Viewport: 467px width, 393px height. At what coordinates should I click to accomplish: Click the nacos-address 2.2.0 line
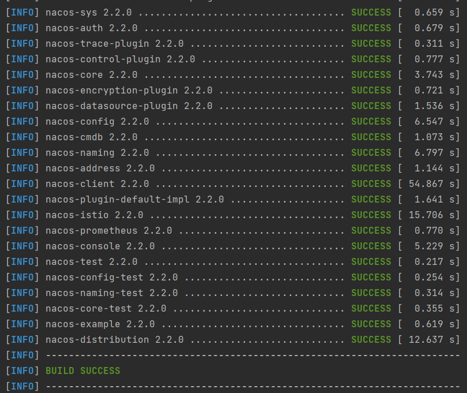(232, 169)
